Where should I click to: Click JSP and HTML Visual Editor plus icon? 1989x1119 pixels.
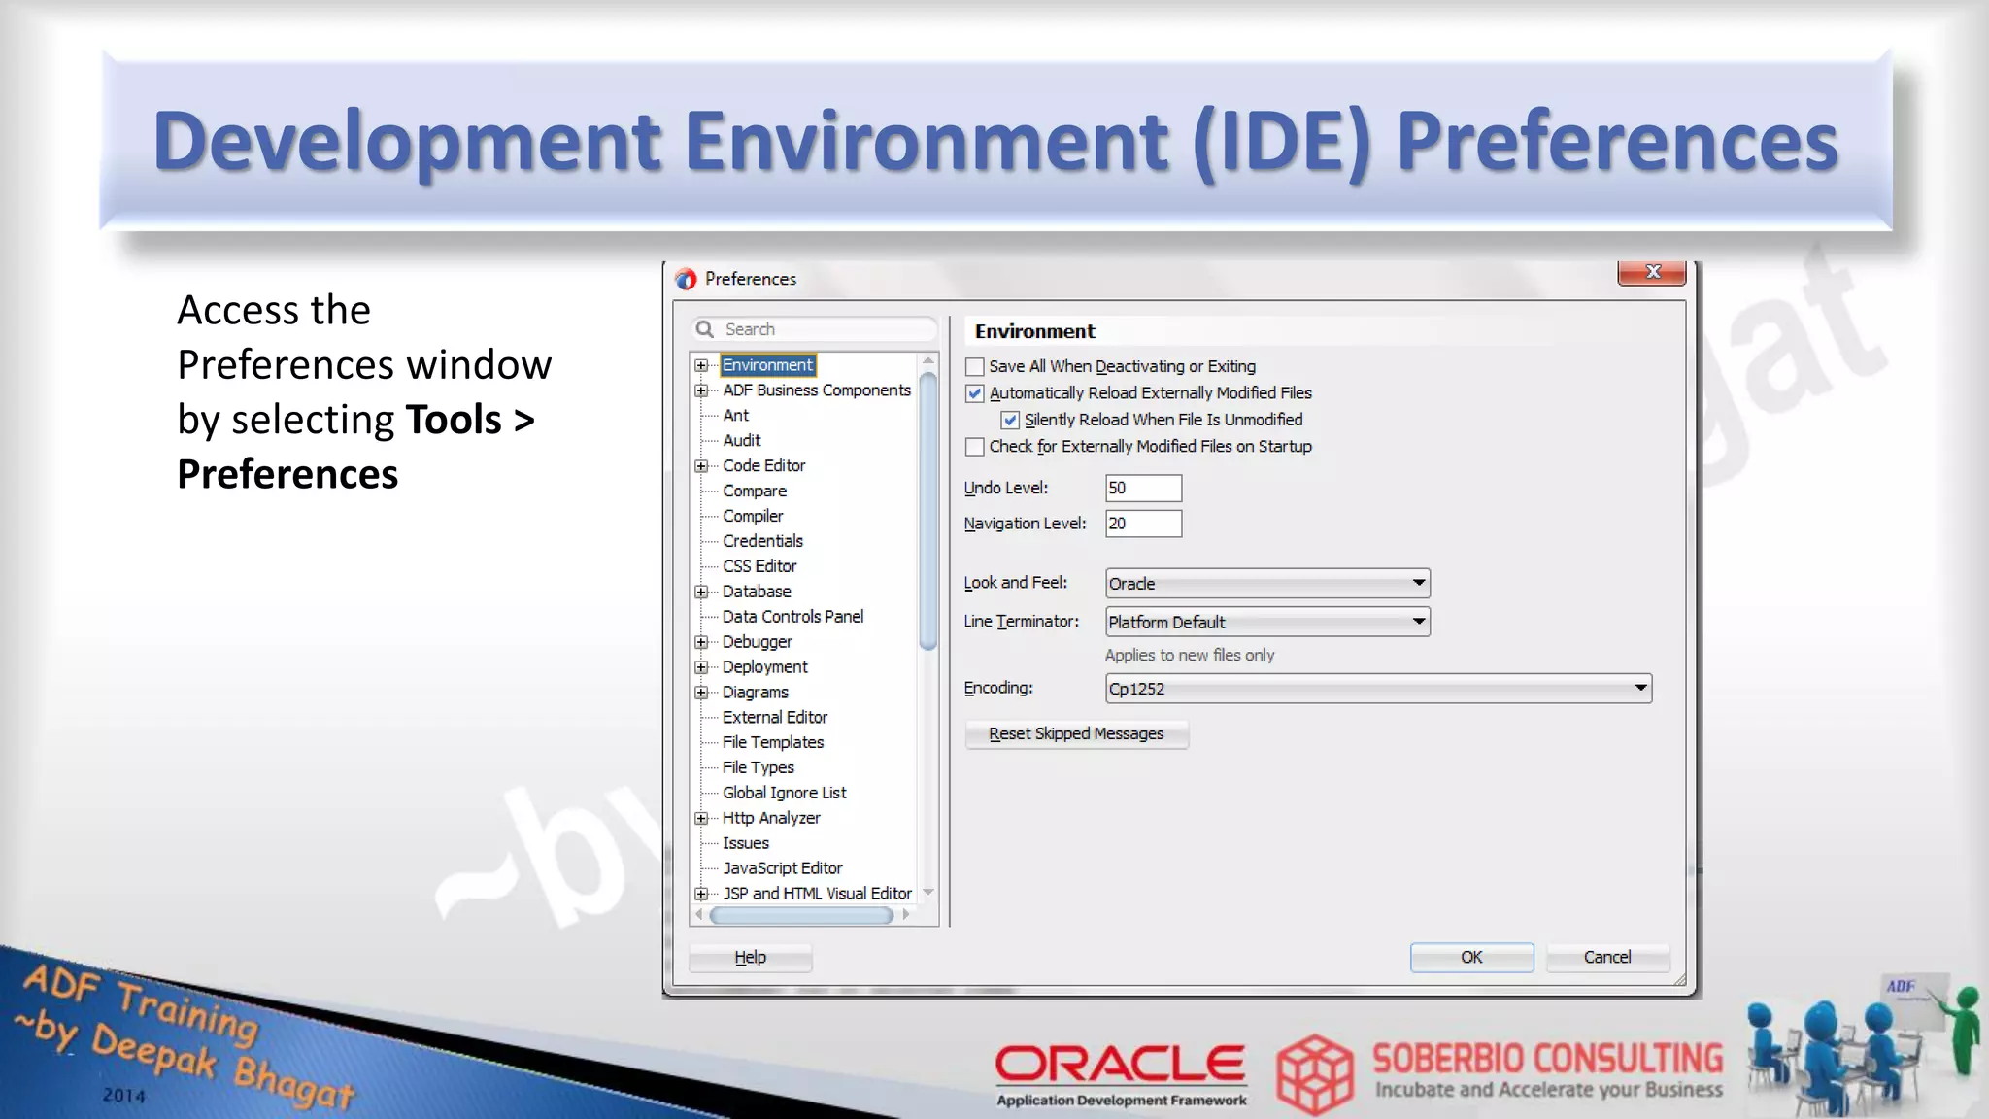(701, 894)
